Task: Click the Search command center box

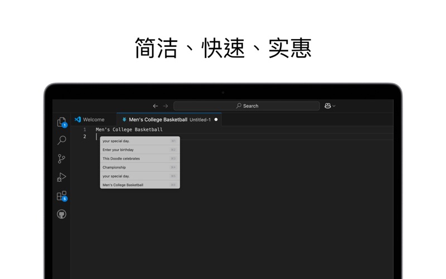Action: coord(246,106)
